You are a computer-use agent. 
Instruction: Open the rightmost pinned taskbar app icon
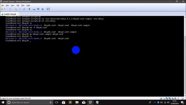coord(97,102)
